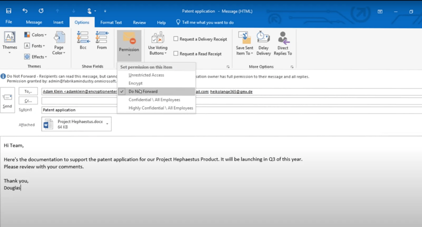Click the Cc... button
The height and width of the screenshot is (227, 422).
28,101
